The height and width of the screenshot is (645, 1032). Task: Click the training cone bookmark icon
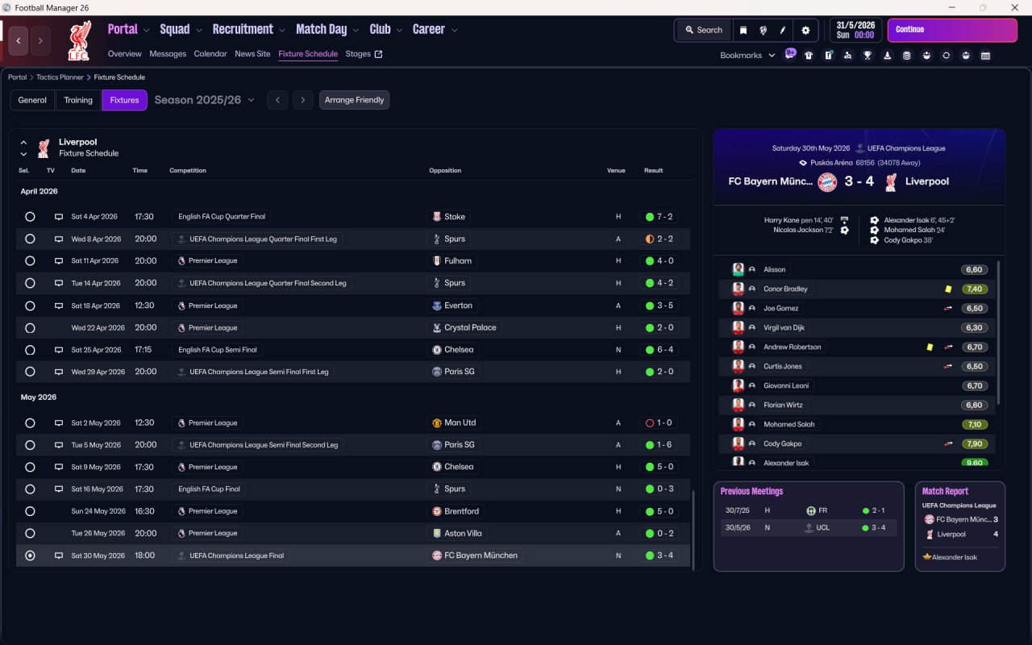point(887,56)
